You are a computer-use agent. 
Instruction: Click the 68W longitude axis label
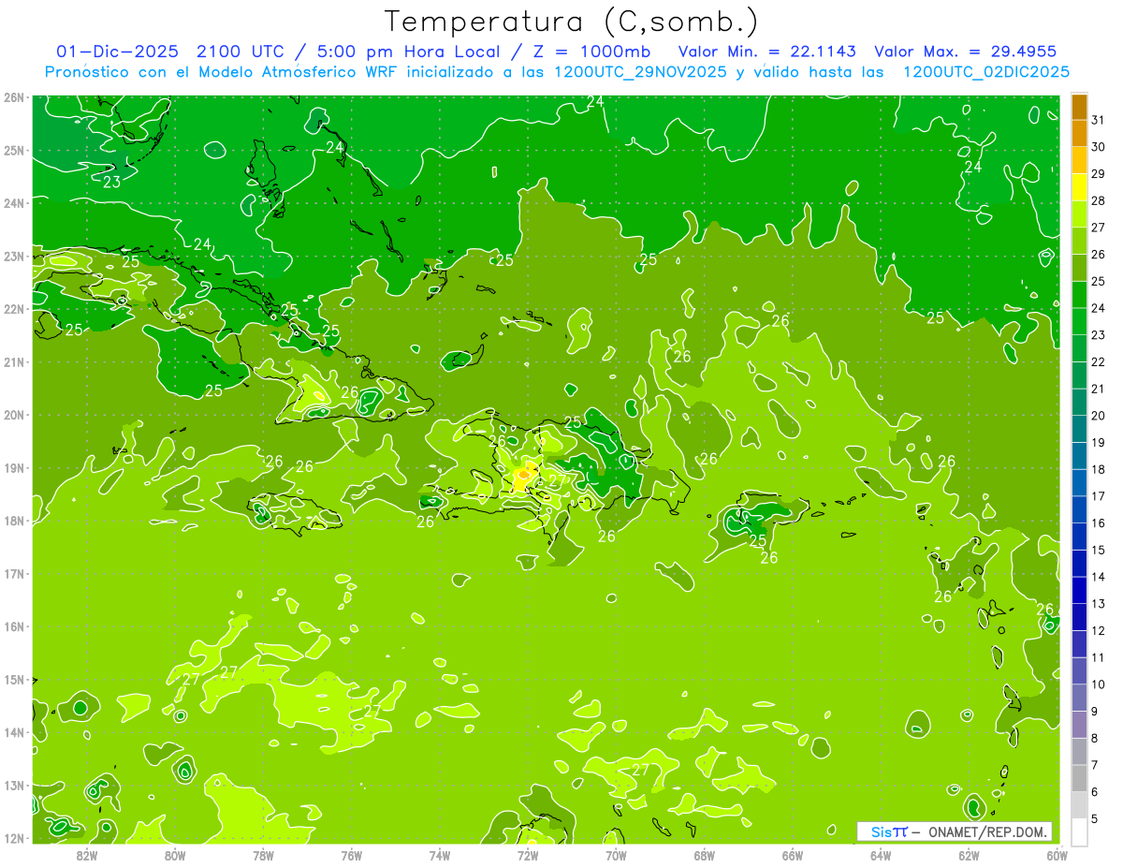(705, 855)
